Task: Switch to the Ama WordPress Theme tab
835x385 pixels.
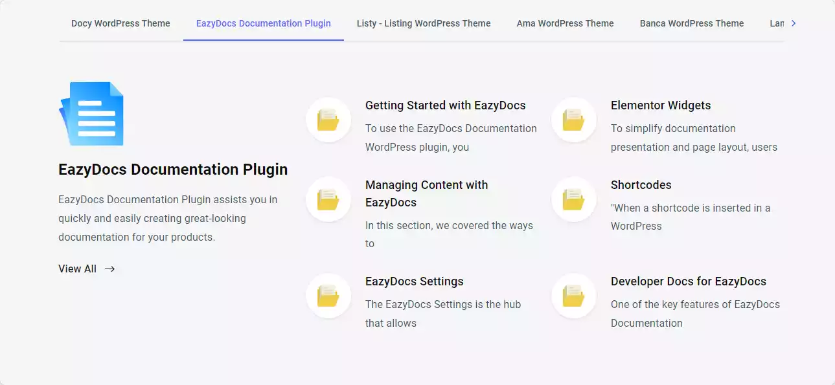Action: 564,23
